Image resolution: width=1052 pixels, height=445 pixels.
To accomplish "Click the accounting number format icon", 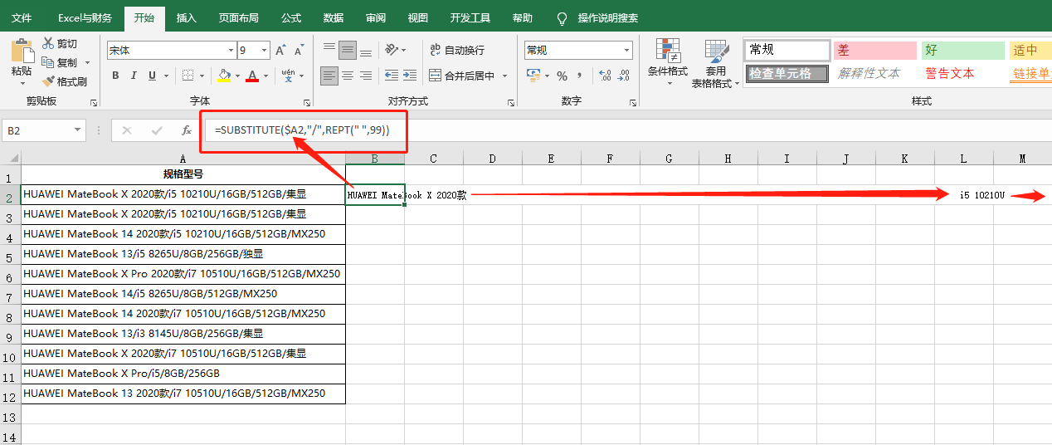I will [533, 76].
